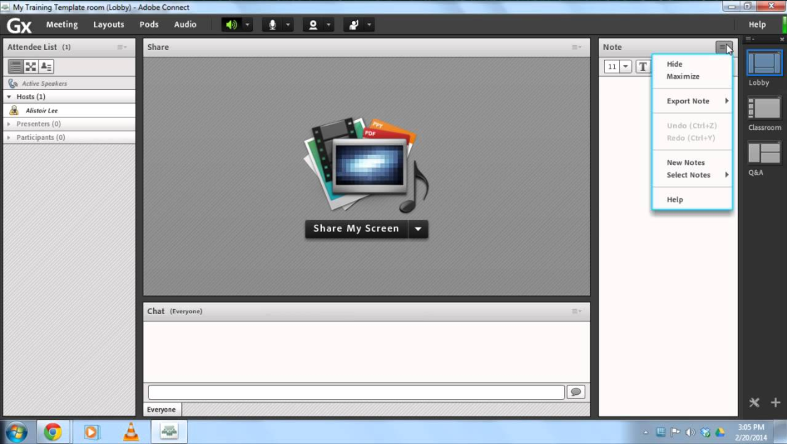787x444 pixels.
Task: Click the raise hand status icon
Action: [354, 25]
